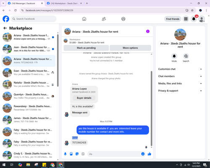The height and width of the screenshot is (168, 210).
Task: Click the 'Hi, is this available?' message
Action: tap(83, 106)
